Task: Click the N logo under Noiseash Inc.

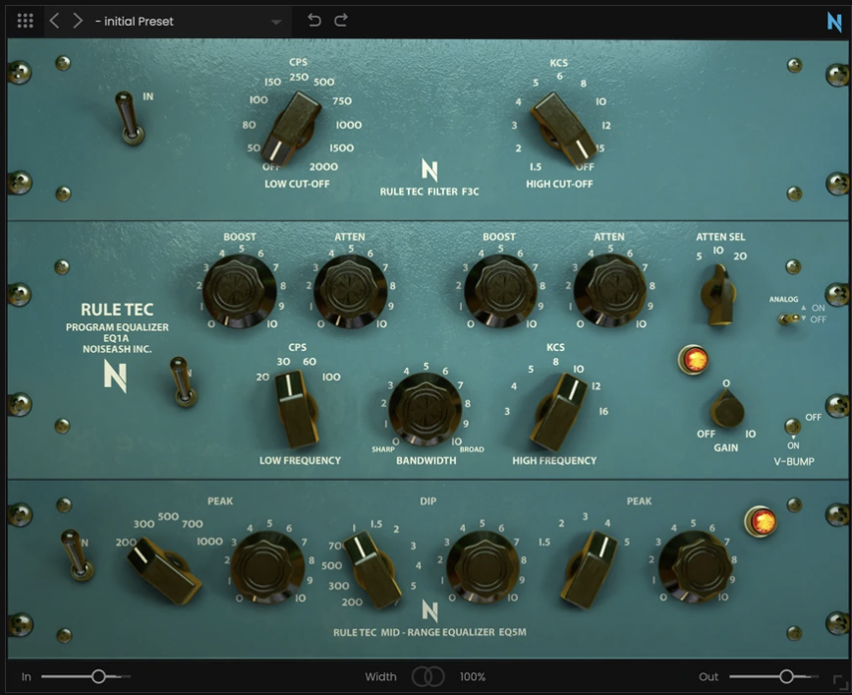Action: 115,376
